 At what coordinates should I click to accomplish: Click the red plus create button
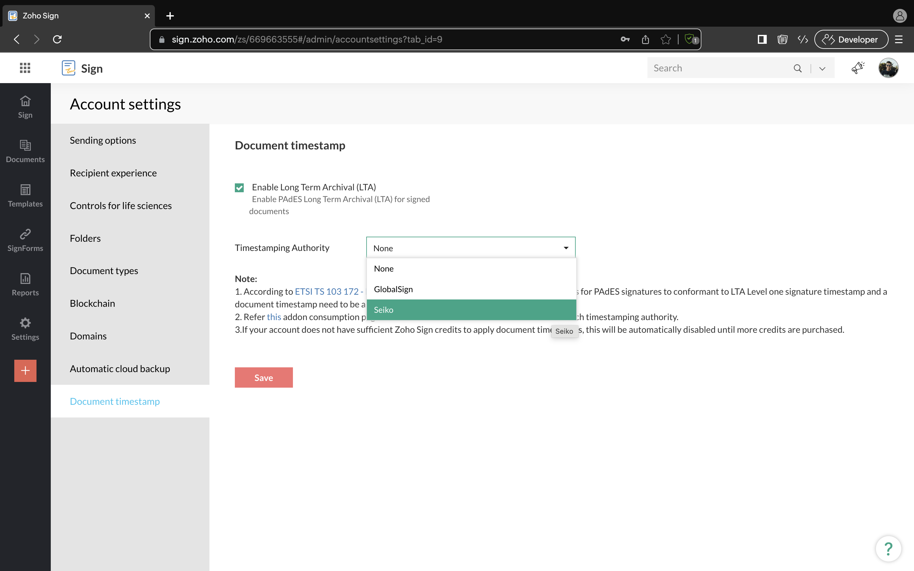25,371
